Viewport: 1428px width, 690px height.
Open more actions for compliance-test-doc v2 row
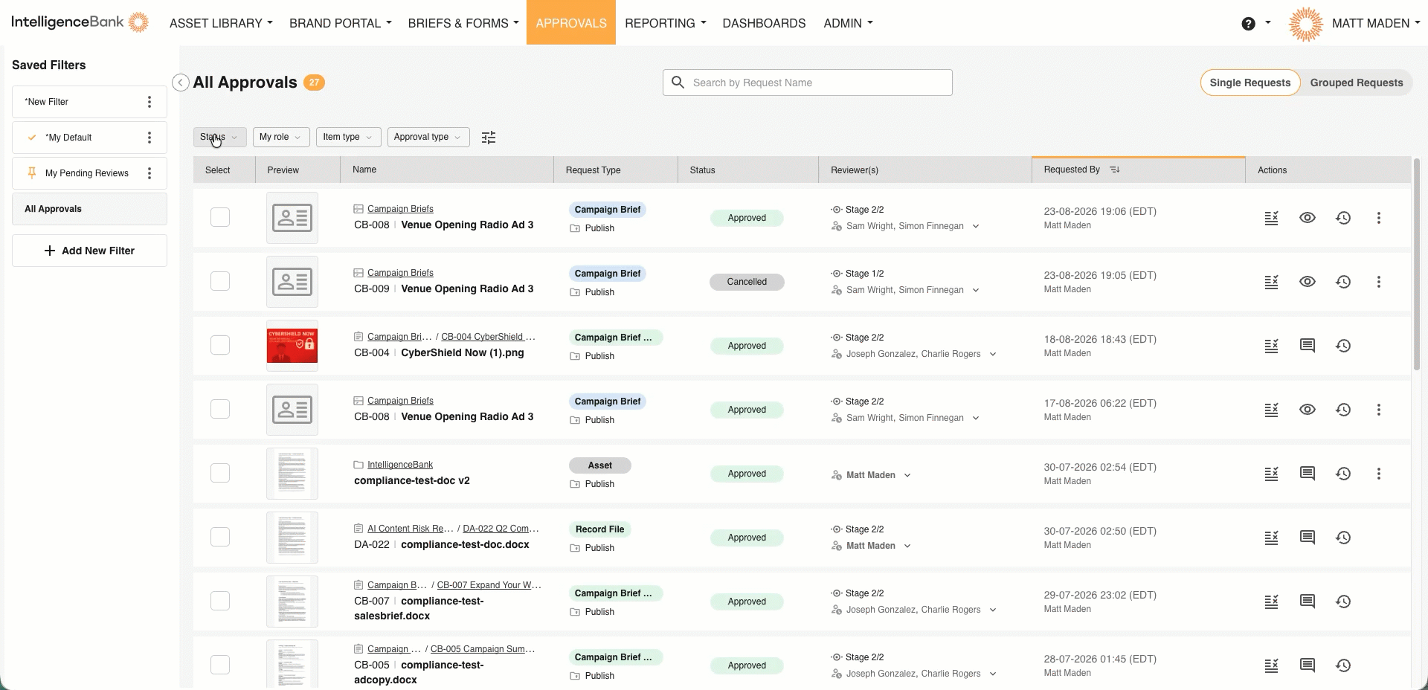point(1379,474)
